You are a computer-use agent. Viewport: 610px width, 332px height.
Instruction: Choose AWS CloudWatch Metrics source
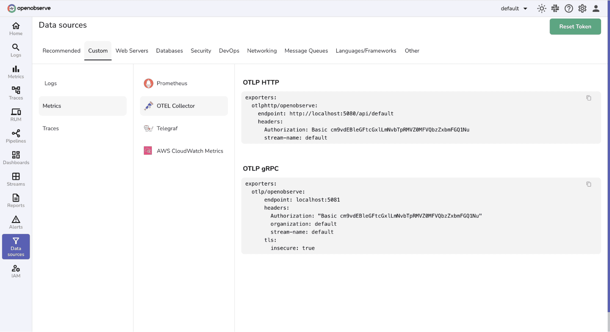point(190,151)
